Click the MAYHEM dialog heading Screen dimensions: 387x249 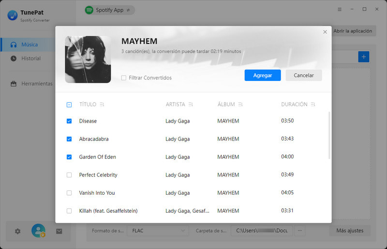pos(139,41)
